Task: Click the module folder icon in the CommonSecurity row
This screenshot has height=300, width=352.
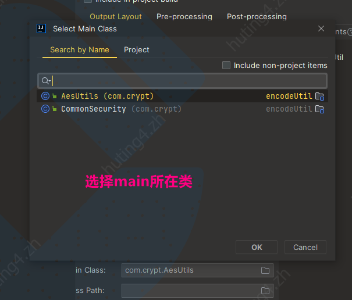Action: (319, 109)
